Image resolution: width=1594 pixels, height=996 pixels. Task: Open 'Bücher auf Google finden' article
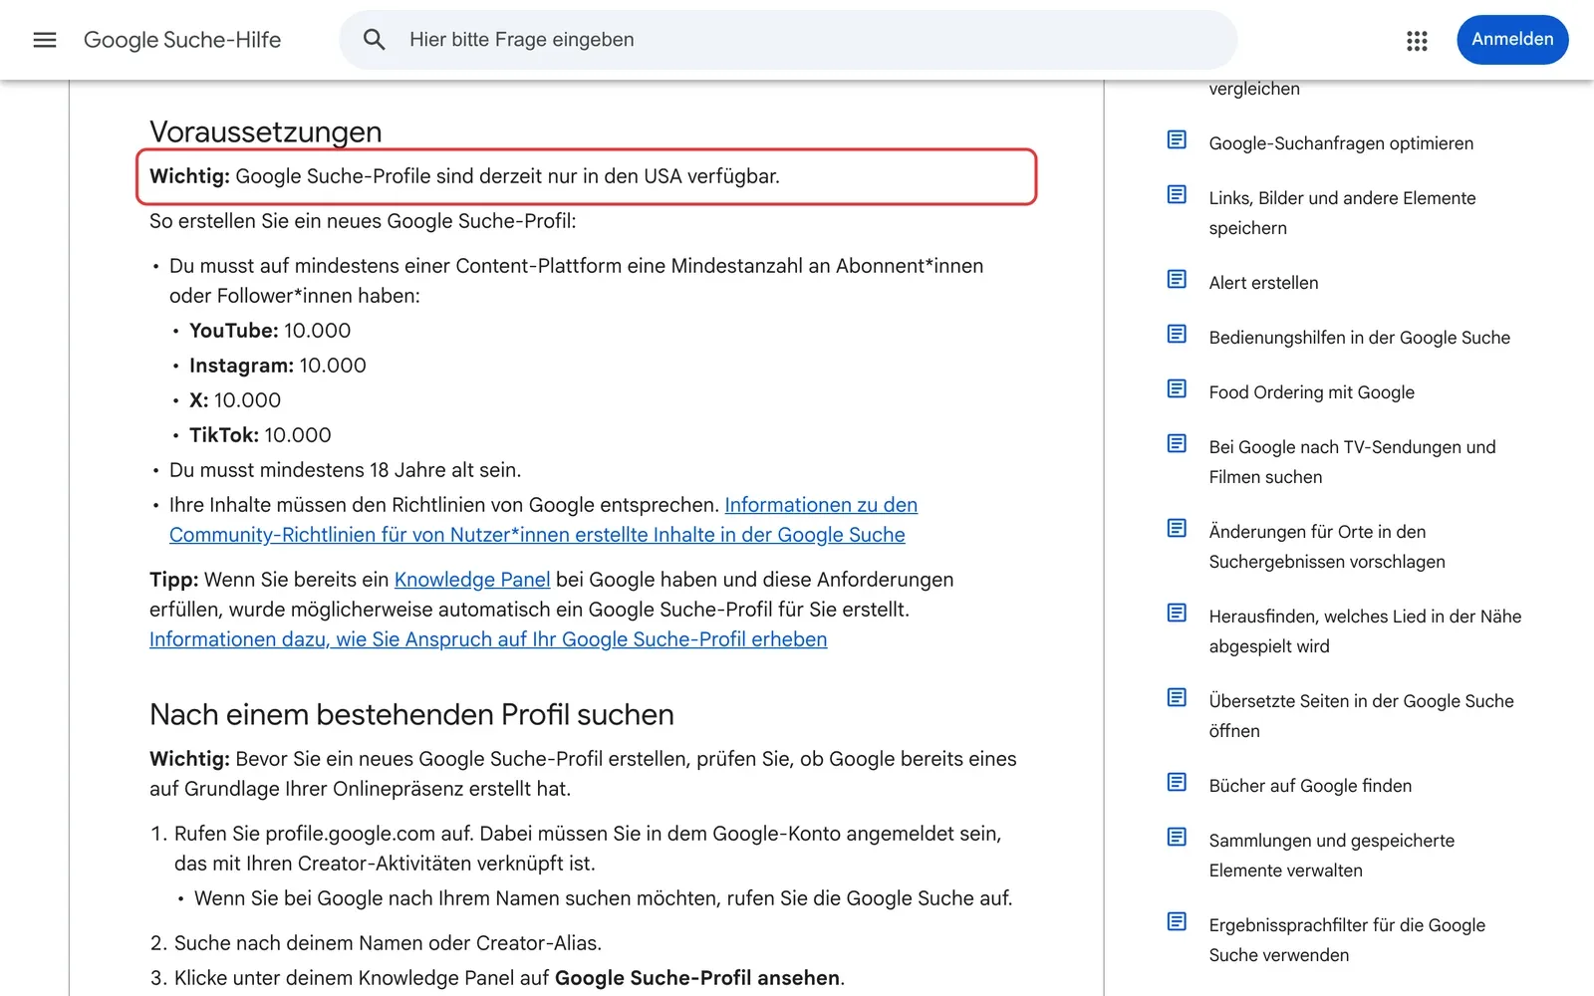point(1310,786)
